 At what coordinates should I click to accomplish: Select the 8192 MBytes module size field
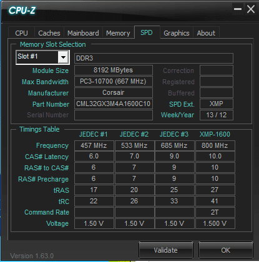(x=114, y=70)
